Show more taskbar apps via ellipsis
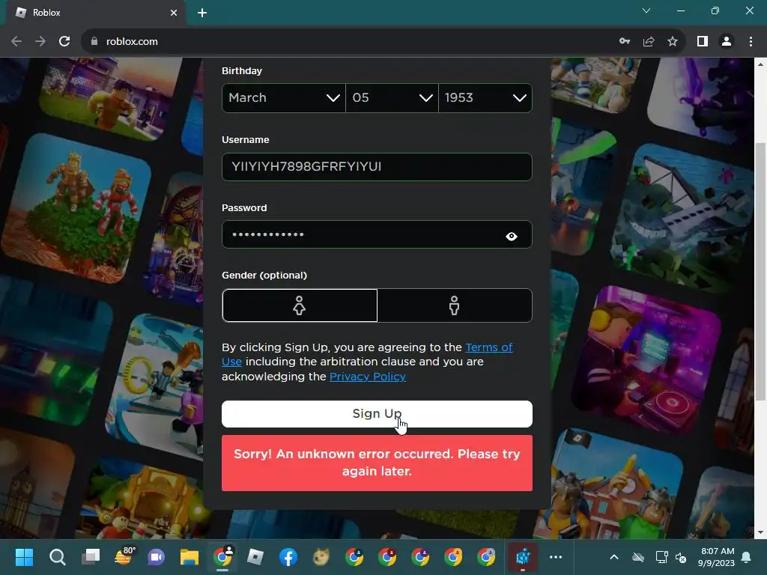Viewport: 767px width, 575px height. pos(556,557)
